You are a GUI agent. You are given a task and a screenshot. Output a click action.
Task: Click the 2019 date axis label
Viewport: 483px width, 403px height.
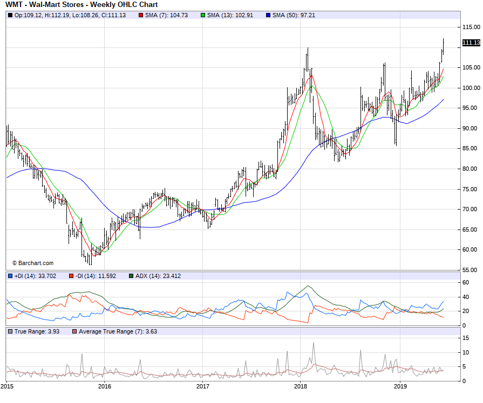400,386
